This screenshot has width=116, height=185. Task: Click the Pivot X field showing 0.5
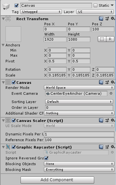point(57,61)
